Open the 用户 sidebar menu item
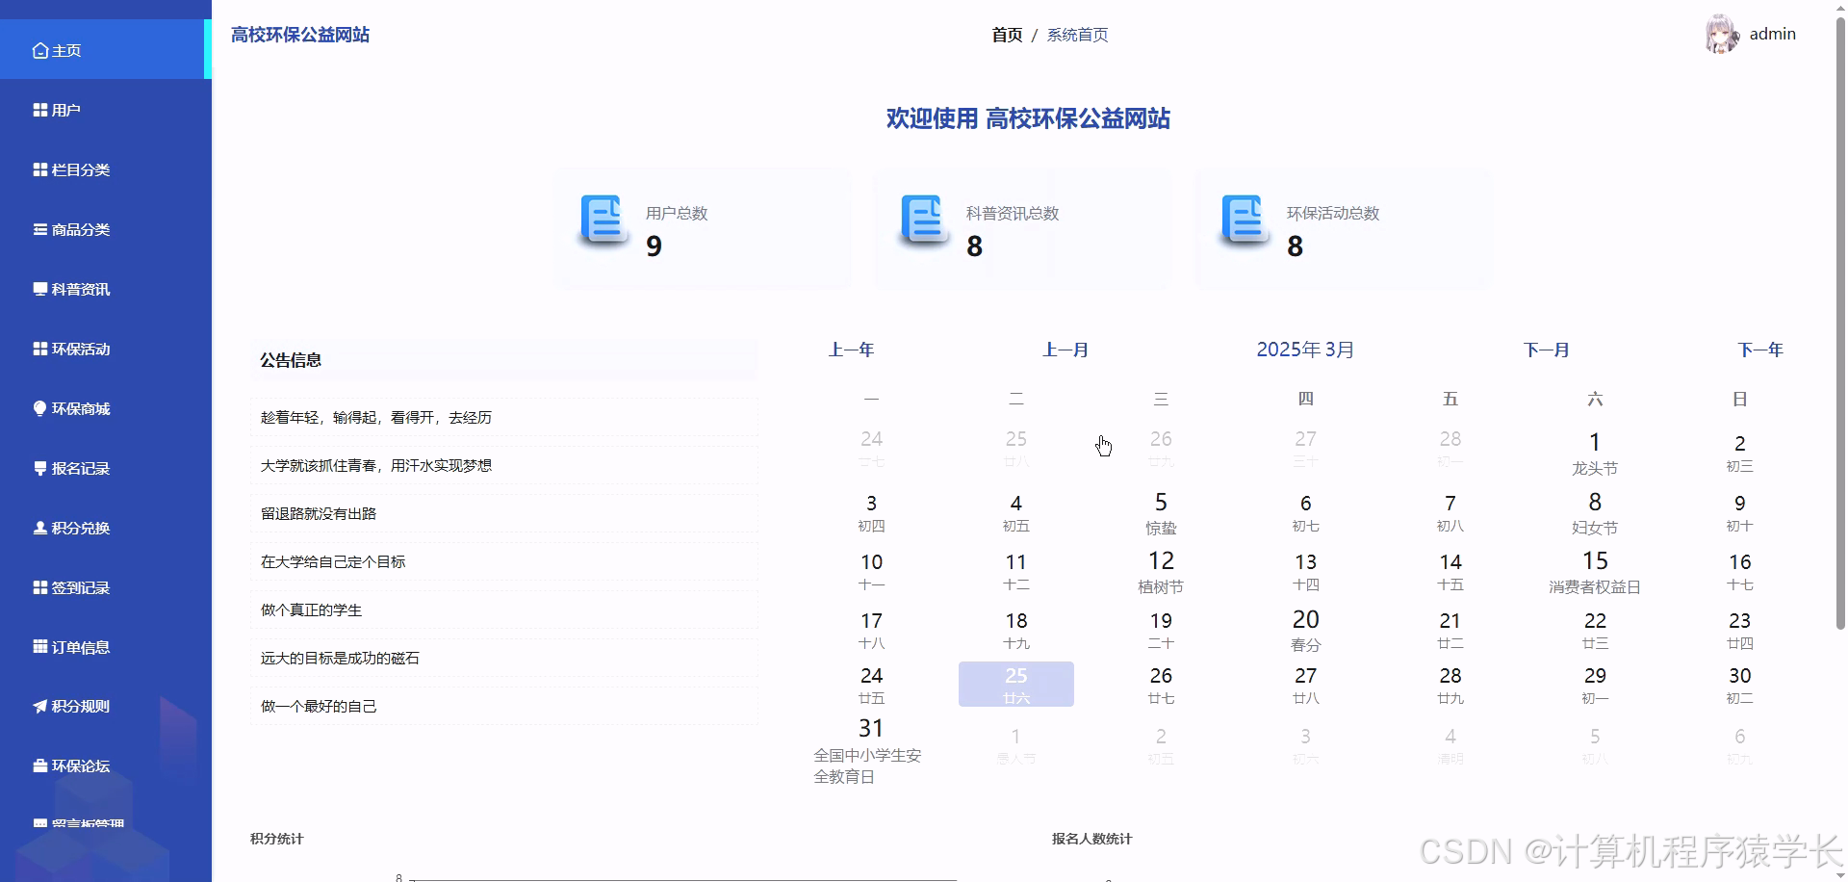1848x882 pixels. [x=106, y=110]
